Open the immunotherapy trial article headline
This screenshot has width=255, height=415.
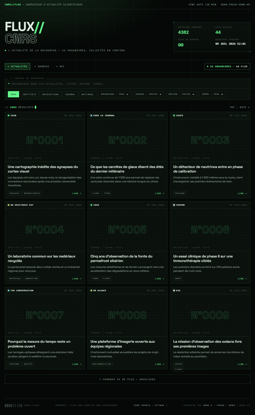tap(203, 259)
